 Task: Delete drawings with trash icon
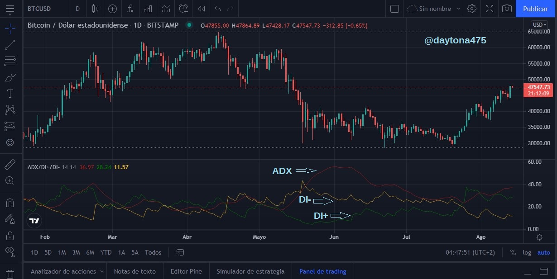pyautogui.click(x=10, y=274)
